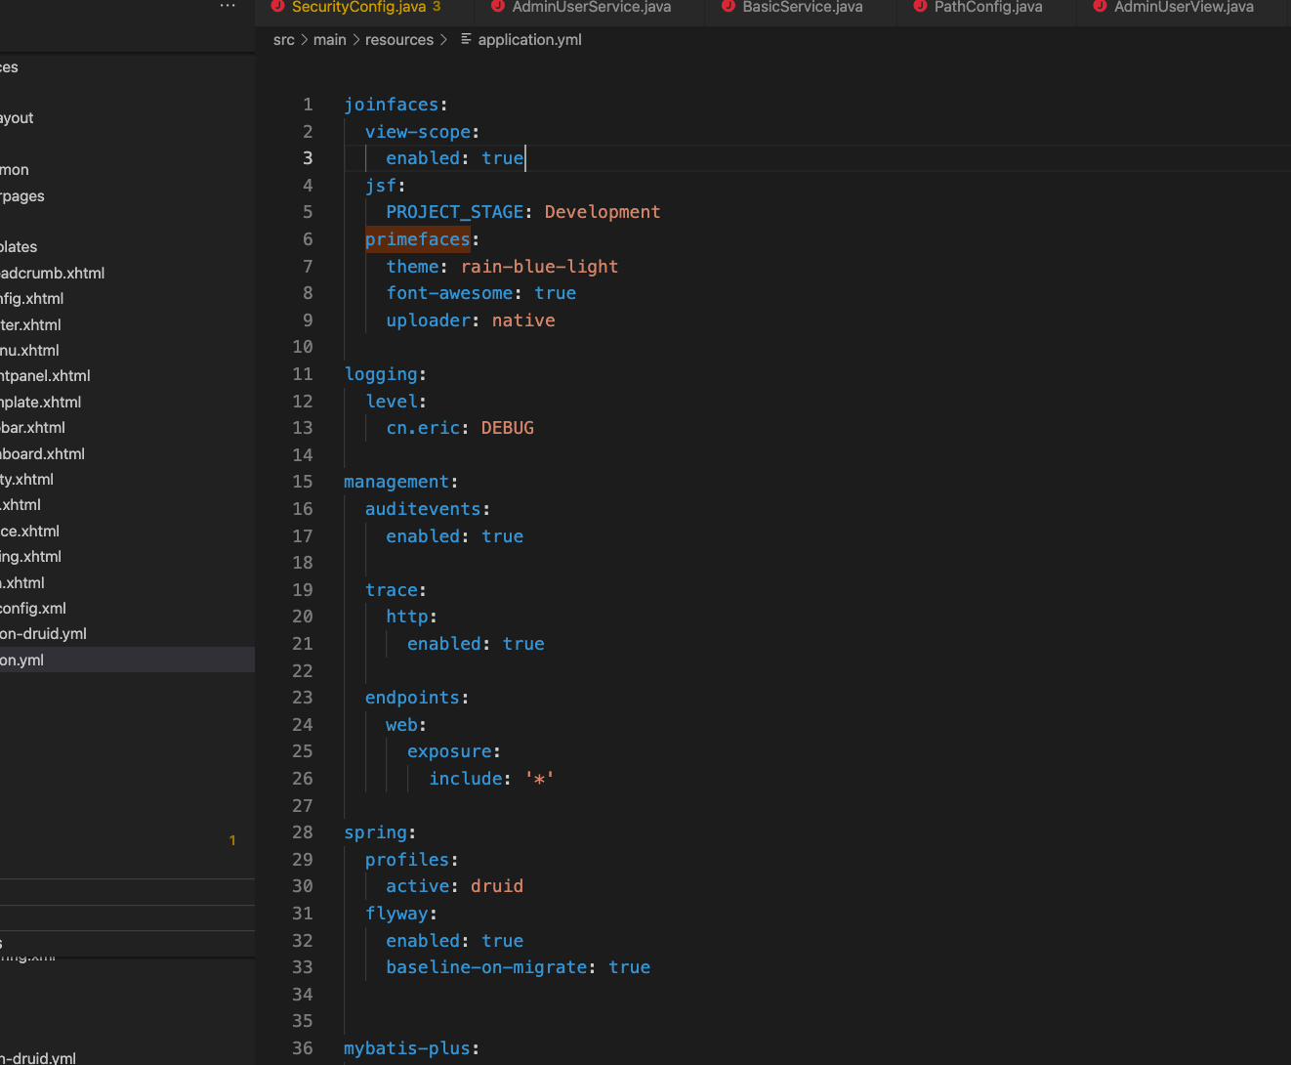
Task: Open the AdminUserView.java tab
Action: pyautogui.click(x=1184, y=8)
